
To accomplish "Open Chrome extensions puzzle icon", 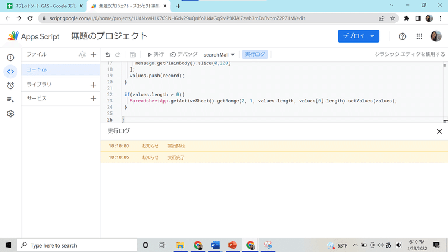I will (407, 18).
